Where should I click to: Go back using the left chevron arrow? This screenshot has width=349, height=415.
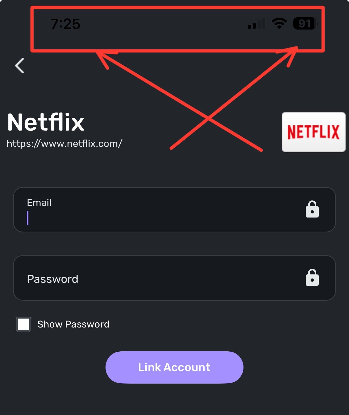click(19, 66)
